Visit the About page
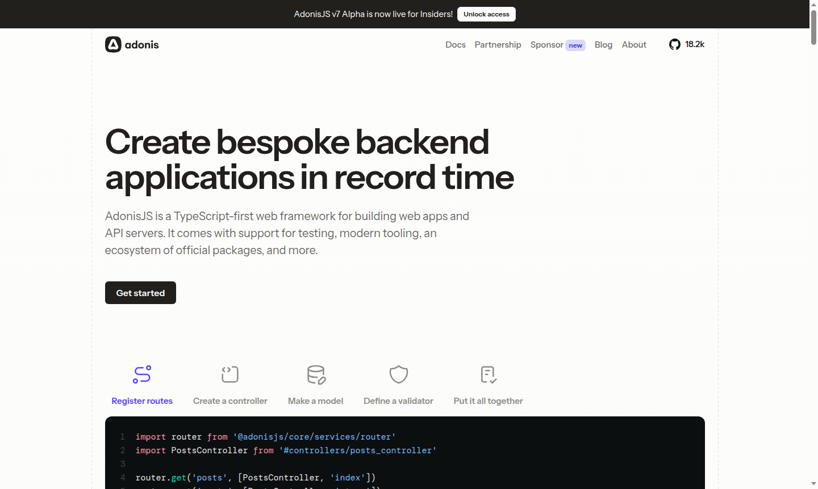Viewport: 818px width, 489px height. pos(634,44)
